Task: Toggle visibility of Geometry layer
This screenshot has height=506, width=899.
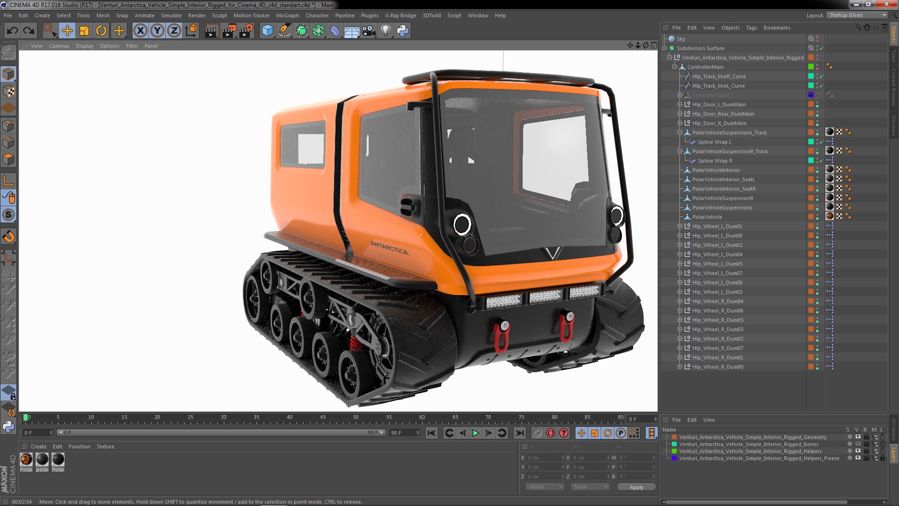Action: pyautogui.click(x=858, y=437)
